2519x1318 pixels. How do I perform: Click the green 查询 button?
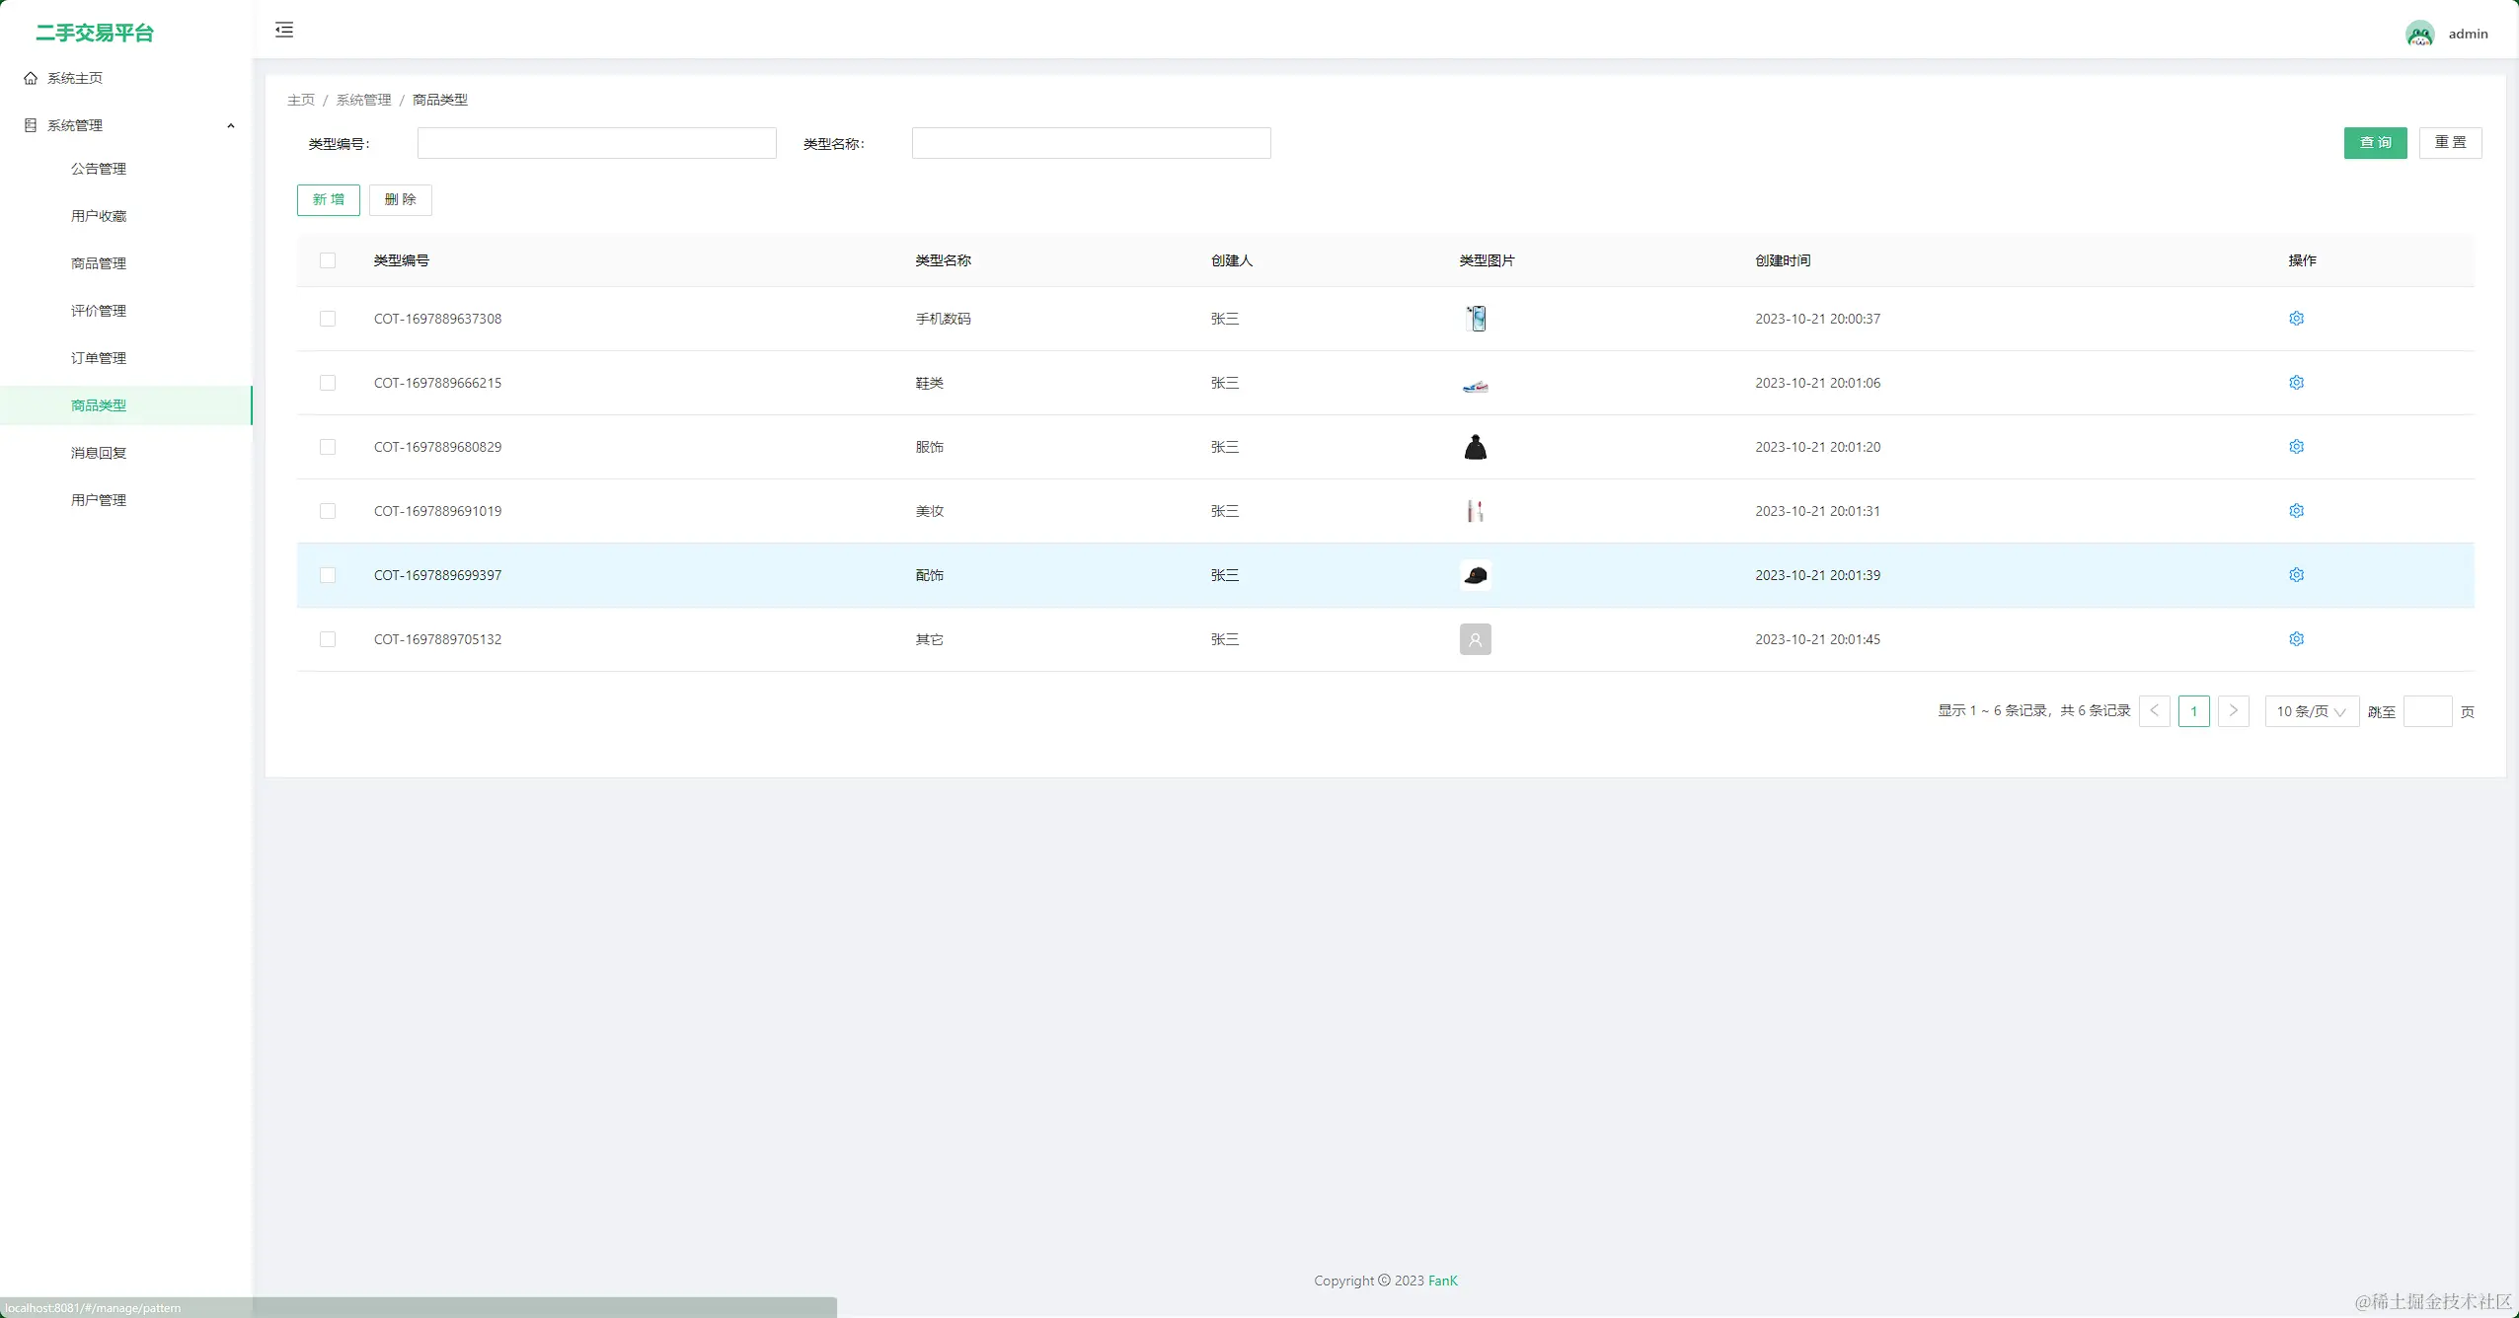click(x=2375, y=143)
